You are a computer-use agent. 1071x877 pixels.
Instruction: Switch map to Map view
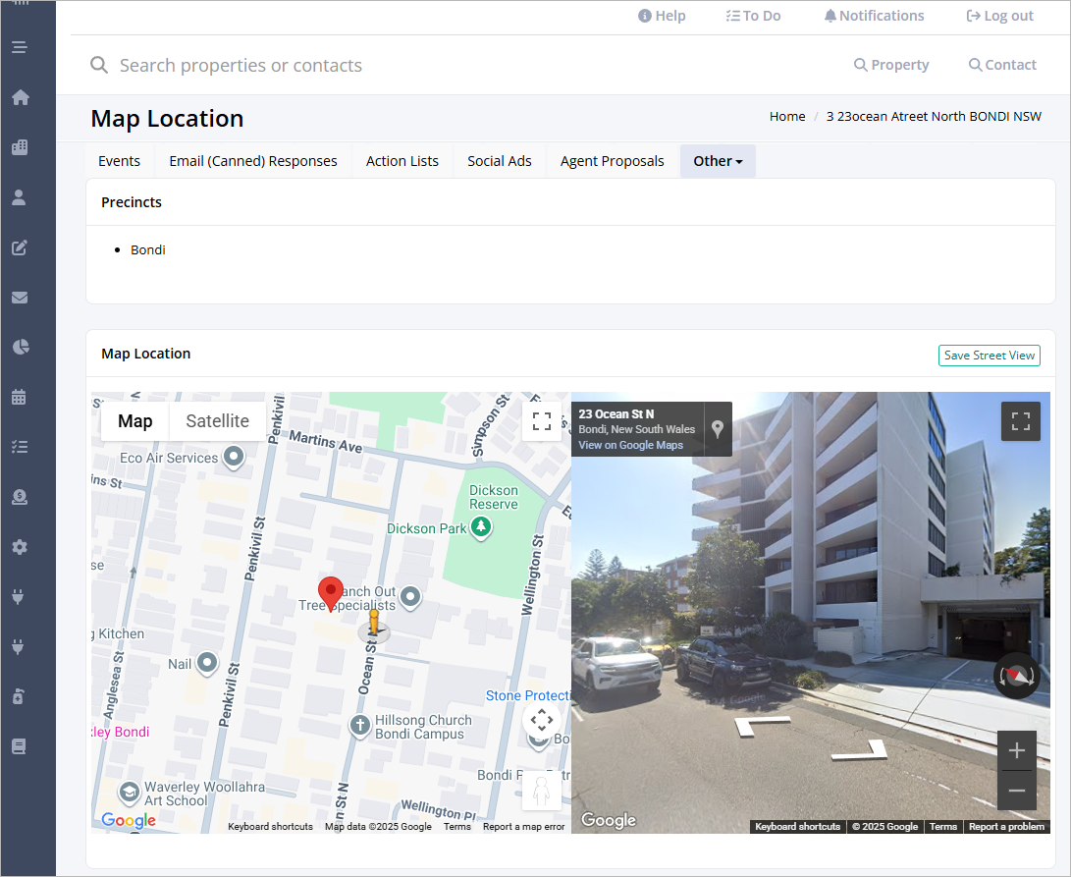point(135,421)
